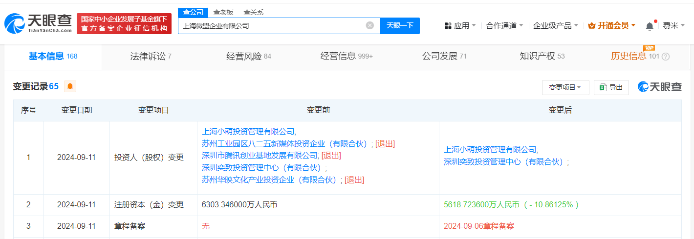
Task: Click the help question mark beside 历史信息
Action: click(665, 57)
